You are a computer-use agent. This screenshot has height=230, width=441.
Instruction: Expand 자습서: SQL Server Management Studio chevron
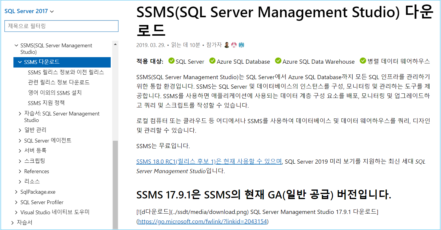(20, 114)
